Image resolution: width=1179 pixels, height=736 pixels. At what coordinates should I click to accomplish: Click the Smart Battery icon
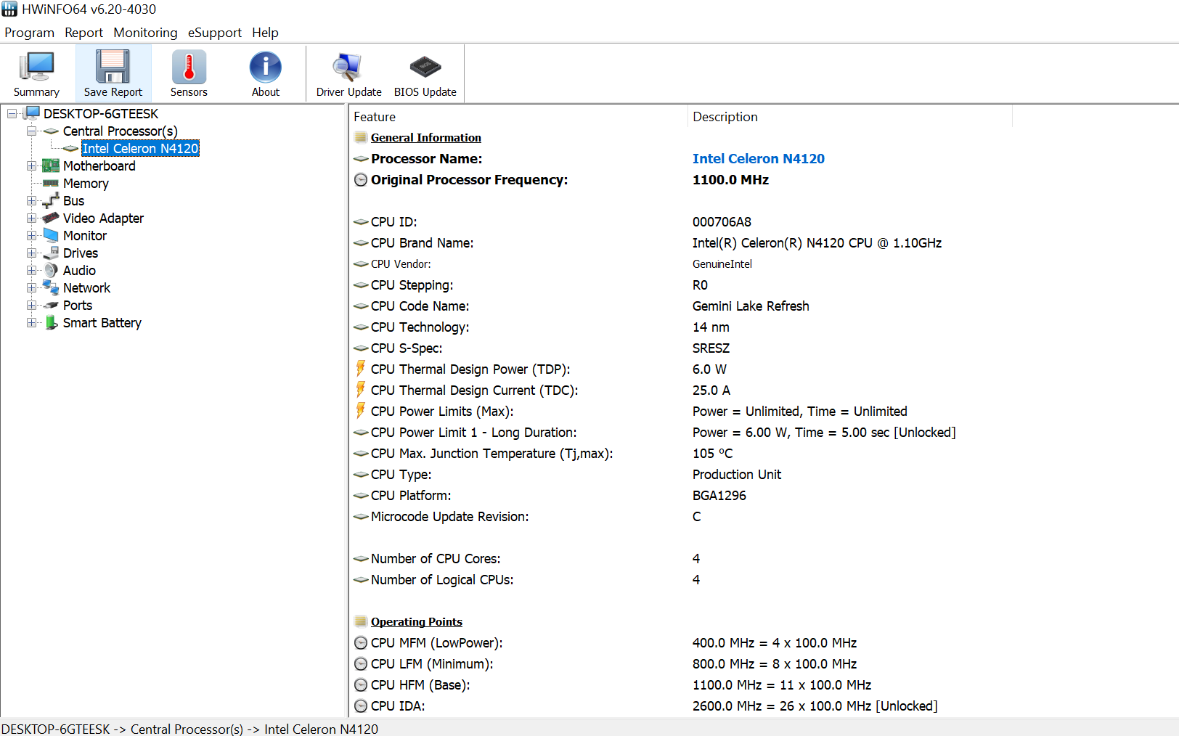[51, 322]
